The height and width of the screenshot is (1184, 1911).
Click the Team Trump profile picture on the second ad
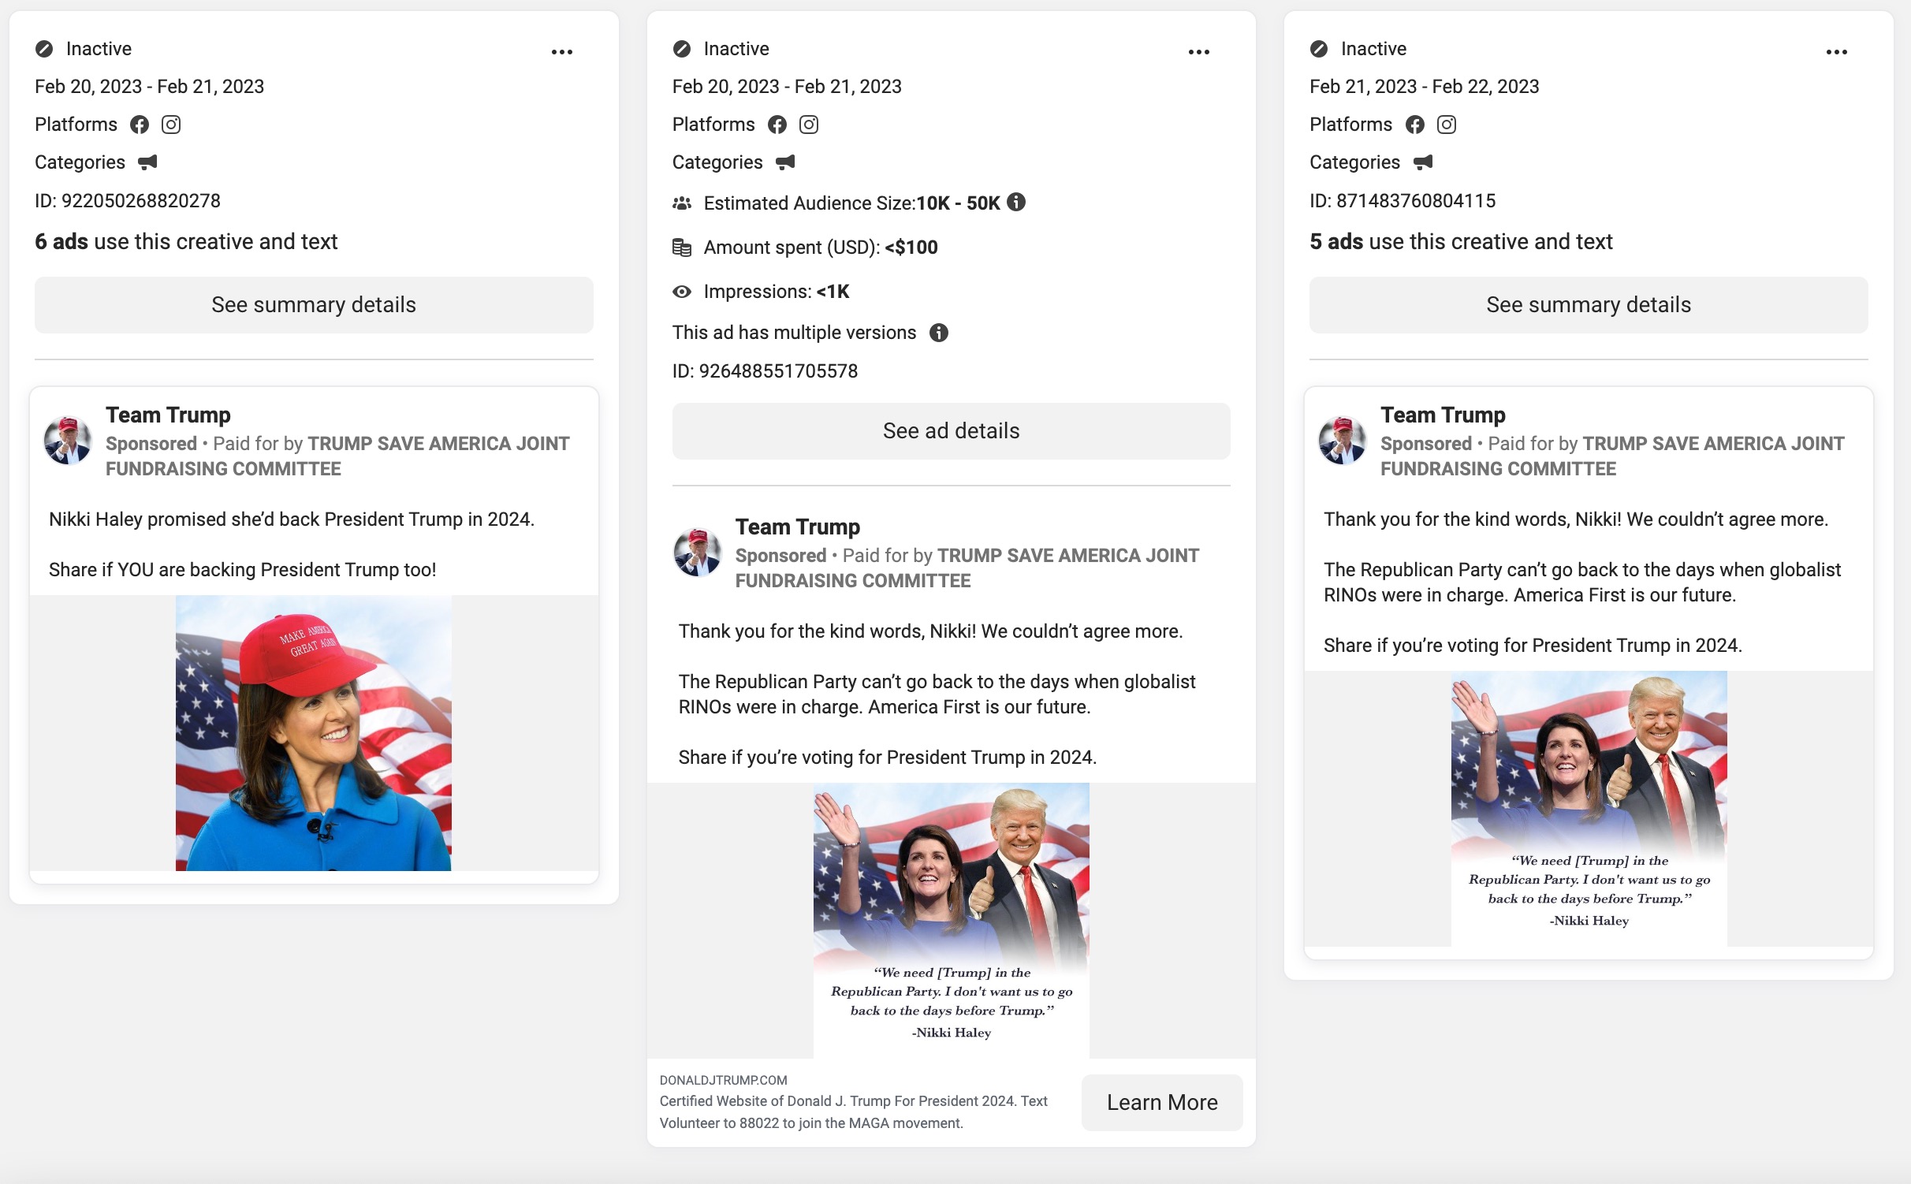[698, 552]
